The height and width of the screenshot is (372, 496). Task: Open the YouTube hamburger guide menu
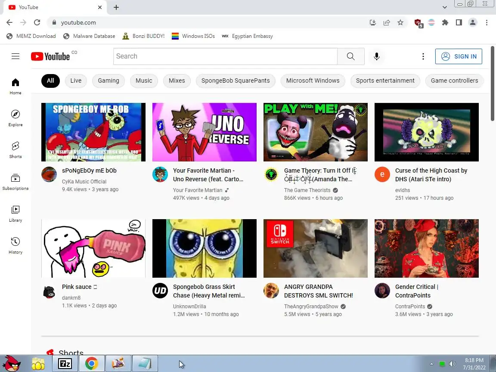coord(15,56)
